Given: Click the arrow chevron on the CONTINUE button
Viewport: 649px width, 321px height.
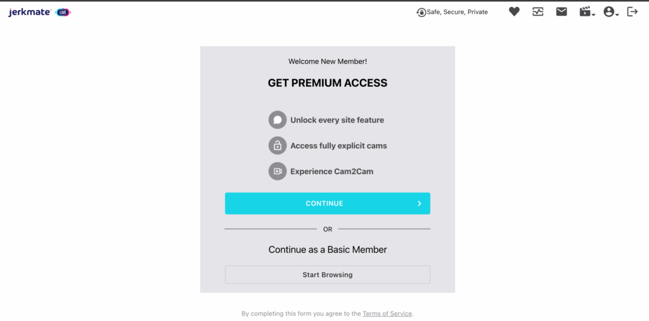Looking at the screenshot, I should tap(419, 203).
